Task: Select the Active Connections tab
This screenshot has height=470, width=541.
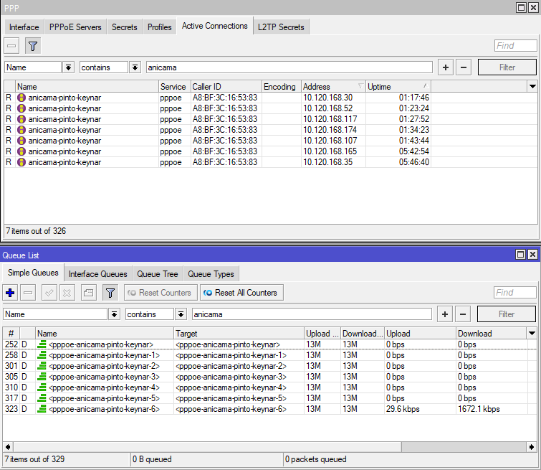Action: tap(214, 26)
